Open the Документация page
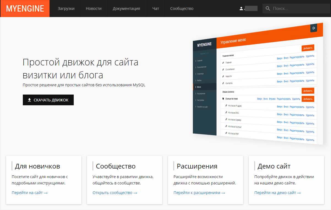This screenshot has height=210, width=331. coord(126,9)
